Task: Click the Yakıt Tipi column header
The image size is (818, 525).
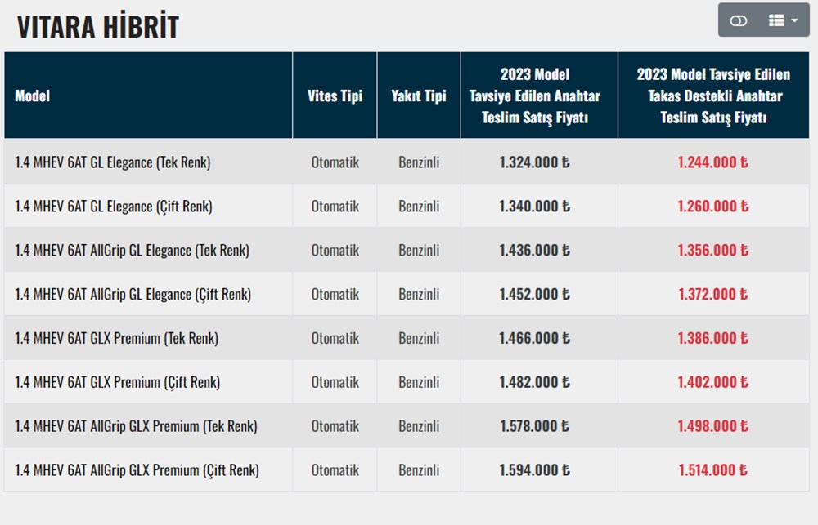Action: (419, 96)
